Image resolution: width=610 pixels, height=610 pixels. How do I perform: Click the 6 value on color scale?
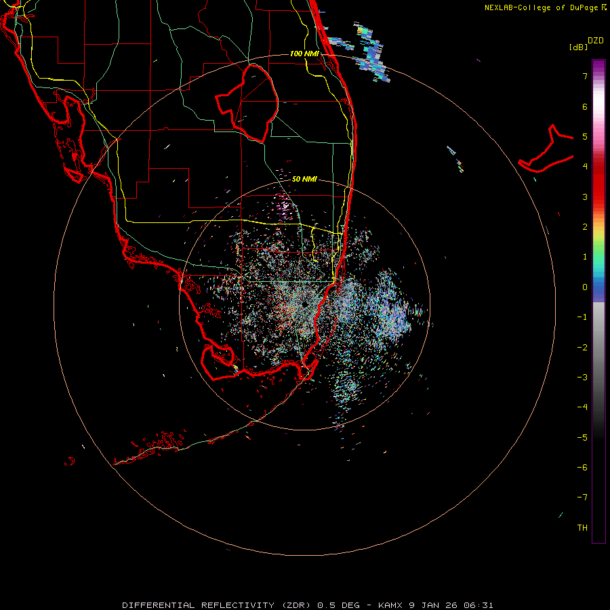pyautogui.click(x=585, y=106)
